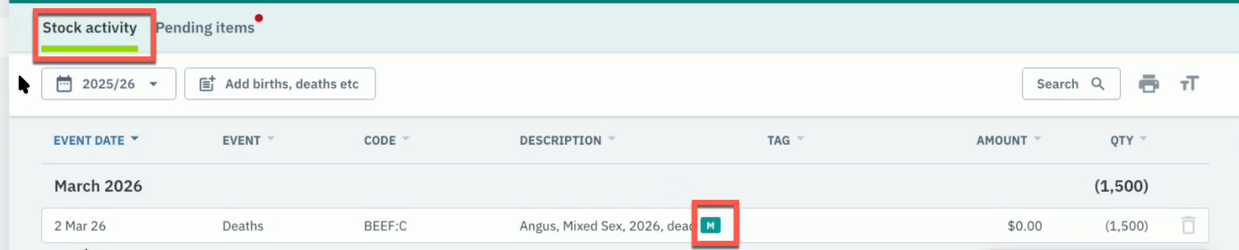
Task: Sort by Event Date column arrow
Action: (x=134, y=139)
